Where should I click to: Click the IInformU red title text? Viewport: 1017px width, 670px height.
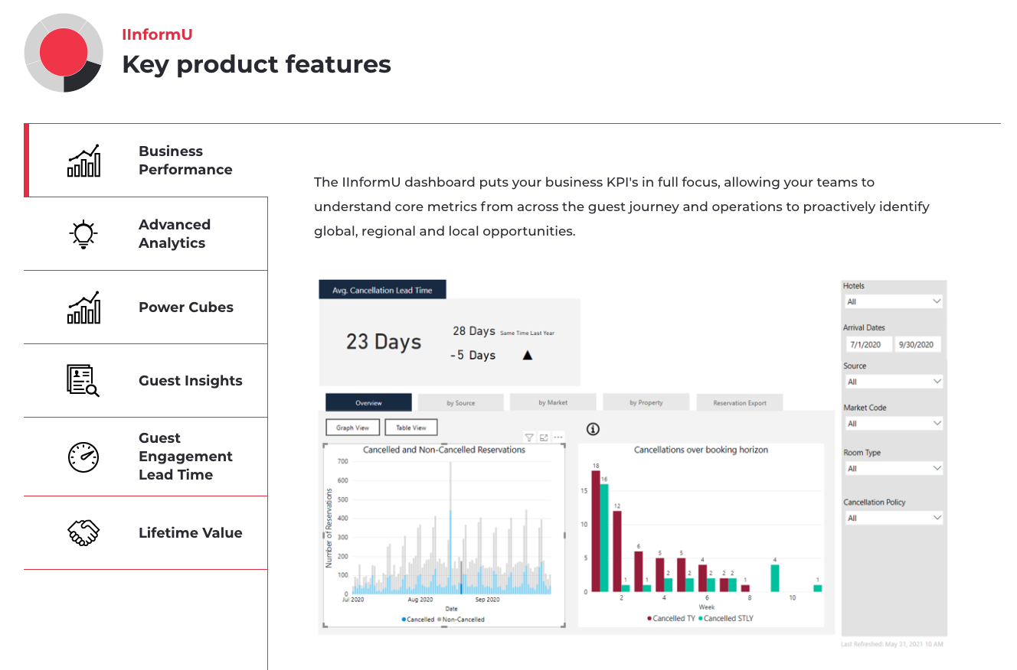pyautogui.click(x=157, y=34)
